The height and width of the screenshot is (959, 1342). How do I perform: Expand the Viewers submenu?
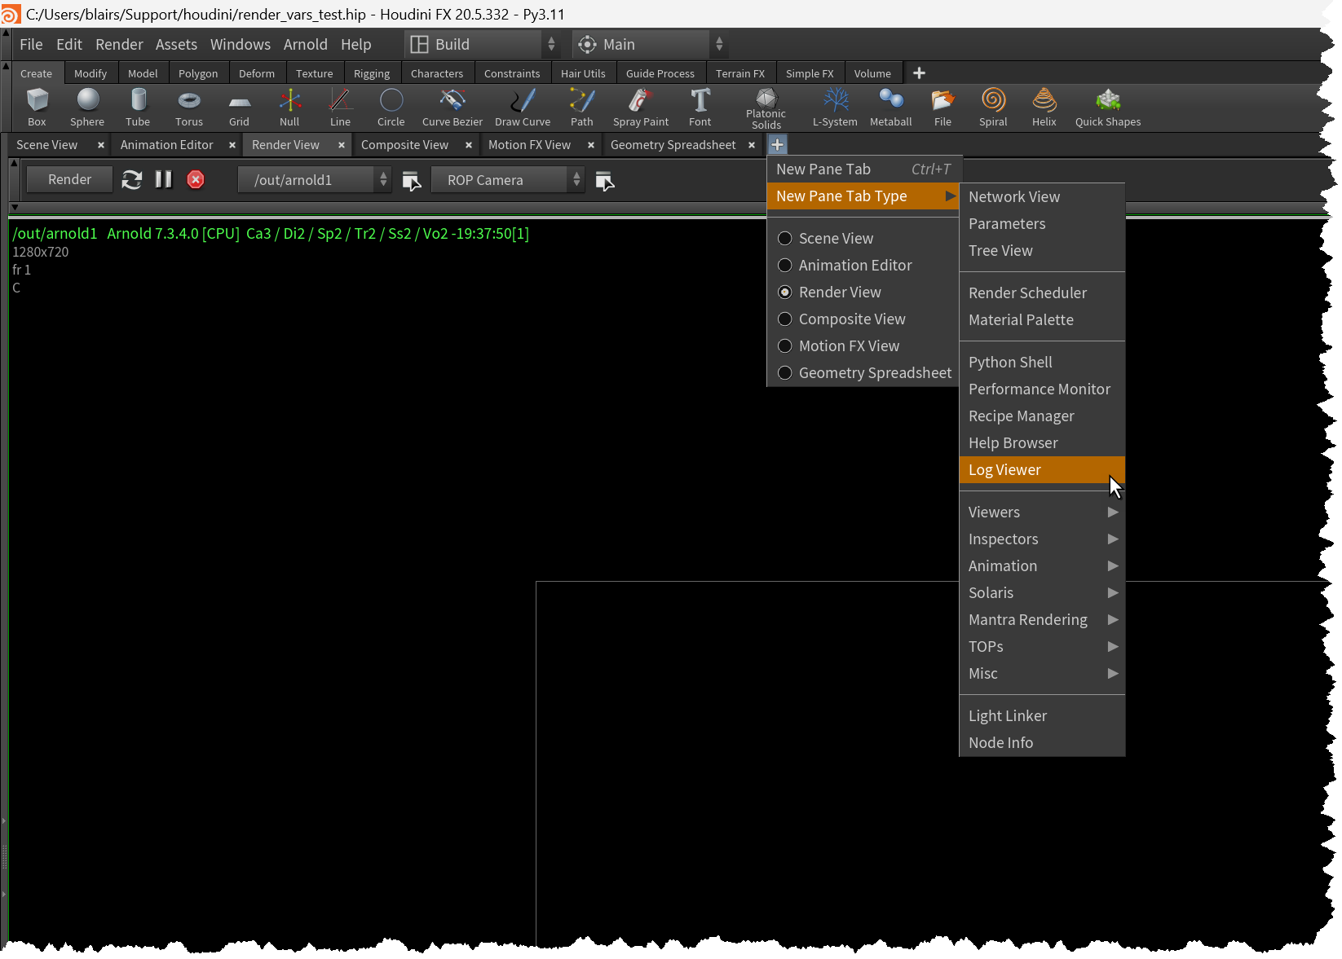click(1041, 512)
